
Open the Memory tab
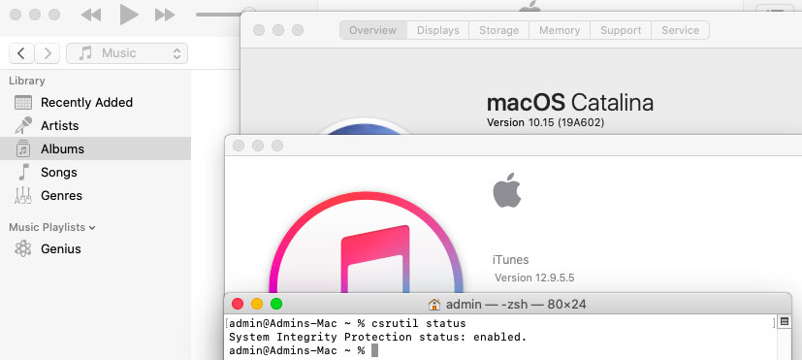tap(560, 30)
